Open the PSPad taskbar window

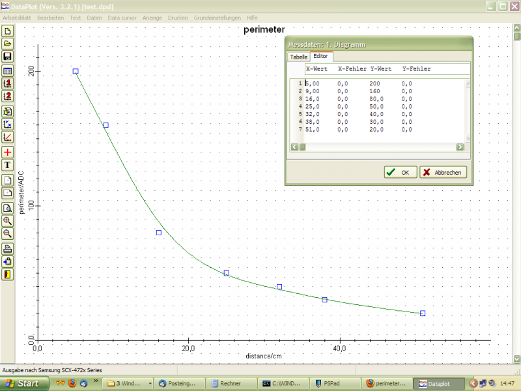point(335,383)
